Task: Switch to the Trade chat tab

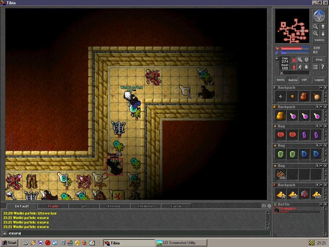Action: [53, 206]
